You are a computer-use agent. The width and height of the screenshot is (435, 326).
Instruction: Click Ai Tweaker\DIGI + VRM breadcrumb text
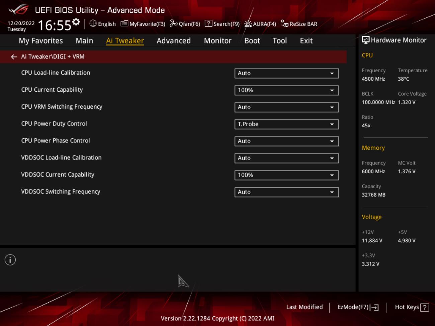click(53, 57)
